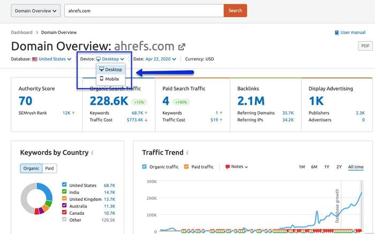
Task: Click the User manual book icon
Action: (337, 33)
